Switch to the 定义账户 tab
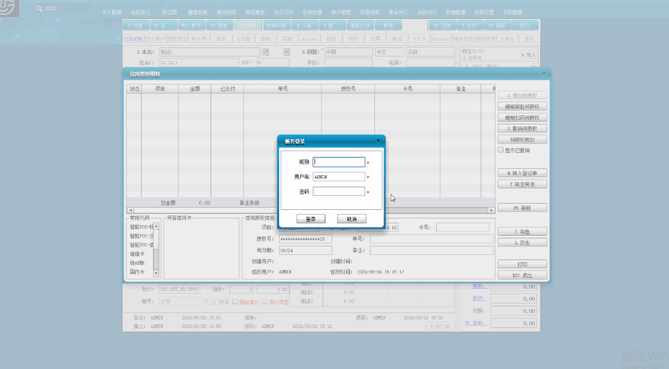 pos(155,39)
